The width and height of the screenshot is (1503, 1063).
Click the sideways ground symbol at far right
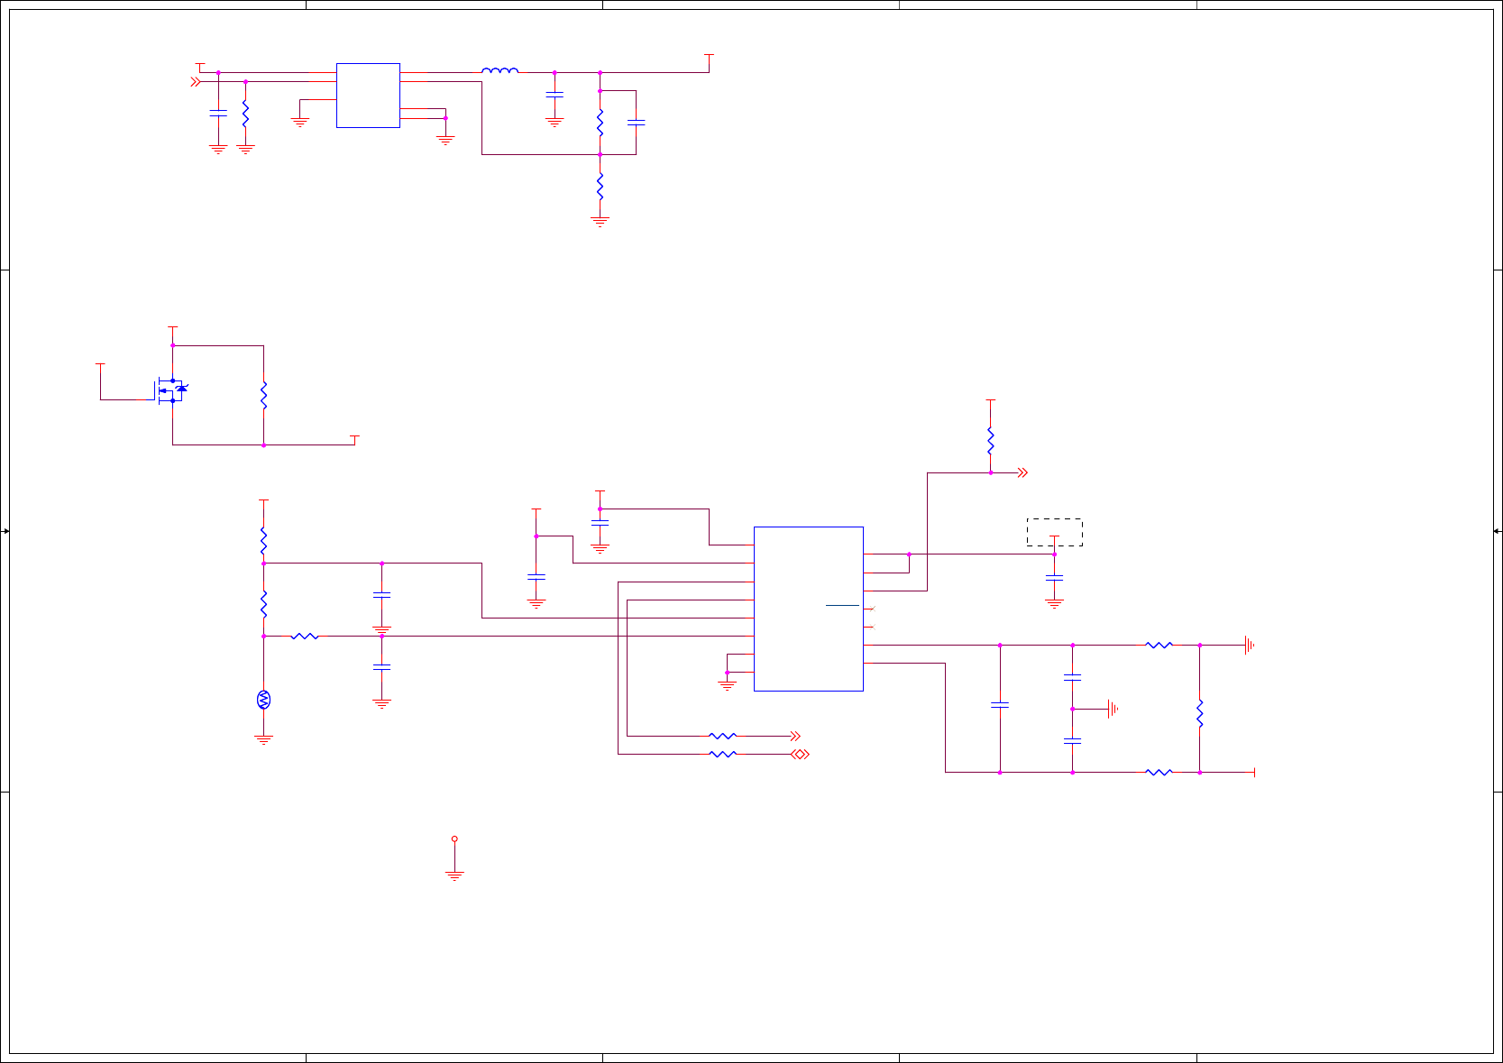click(x=1250, y=646)
